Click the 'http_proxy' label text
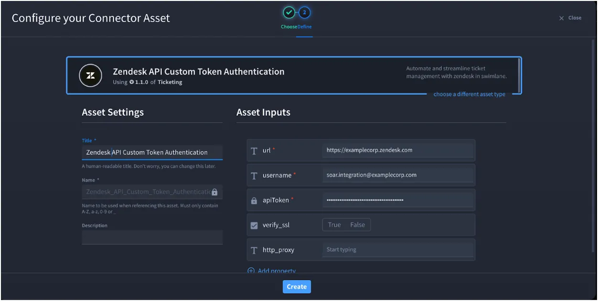 pos(278,250)
